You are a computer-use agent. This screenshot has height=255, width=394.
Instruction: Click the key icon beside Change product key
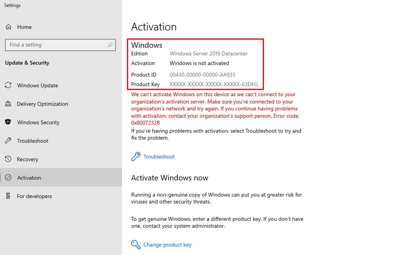(136, 245)
